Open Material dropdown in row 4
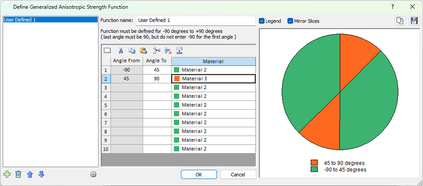This screenshot has height=186, width=423. point(214,96)
